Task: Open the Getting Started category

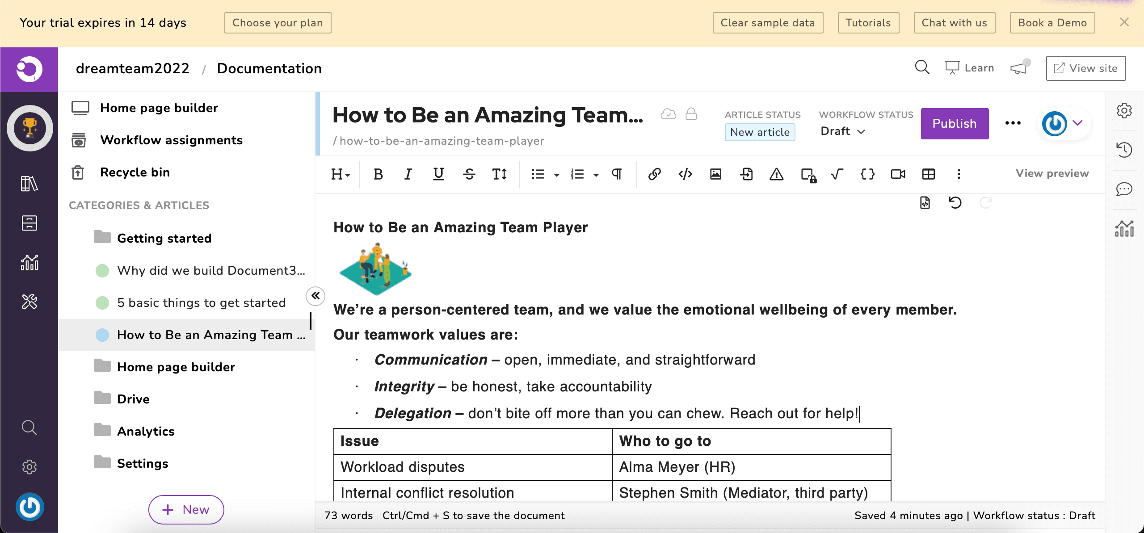Action: point(164,238)
